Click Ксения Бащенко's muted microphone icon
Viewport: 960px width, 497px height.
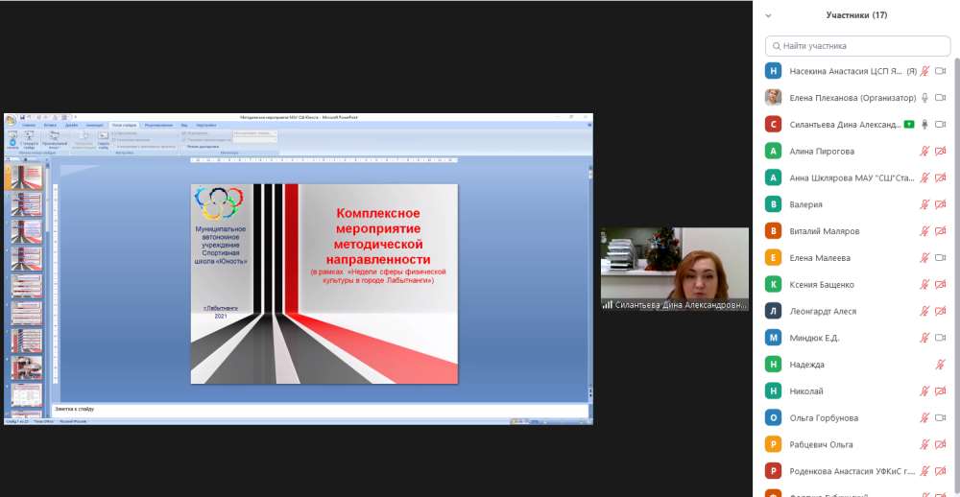(x=925, y=285)
